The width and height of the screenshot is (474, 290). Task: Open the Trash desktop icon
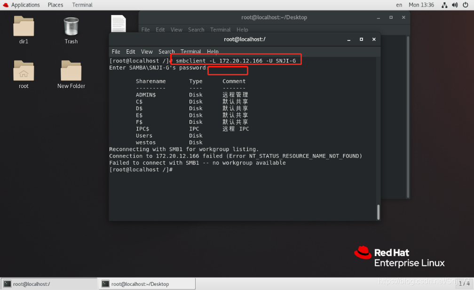(x=71, y=26)
